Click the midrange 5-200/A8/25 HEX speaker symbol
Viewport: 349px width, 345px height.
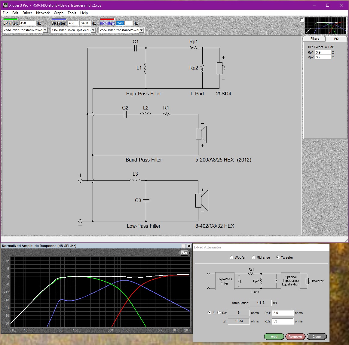click(x=201, y=134)
